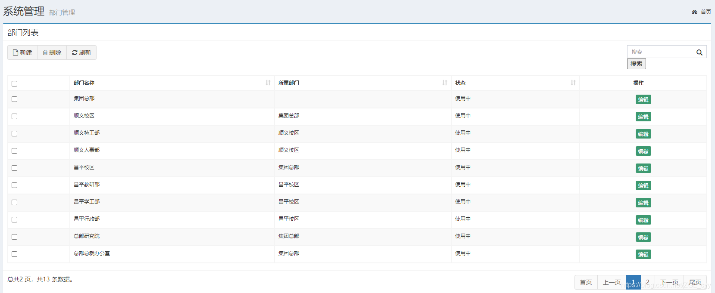Open the 首页 dashboard breadcrumb link
The image size is (715, 293).
(x=701, y=12)
